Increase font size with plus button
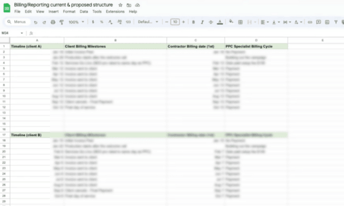 183,22
